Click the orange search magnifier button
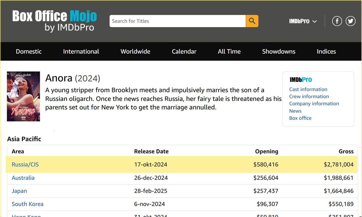362x217 pixels. (x=252, y=21)
